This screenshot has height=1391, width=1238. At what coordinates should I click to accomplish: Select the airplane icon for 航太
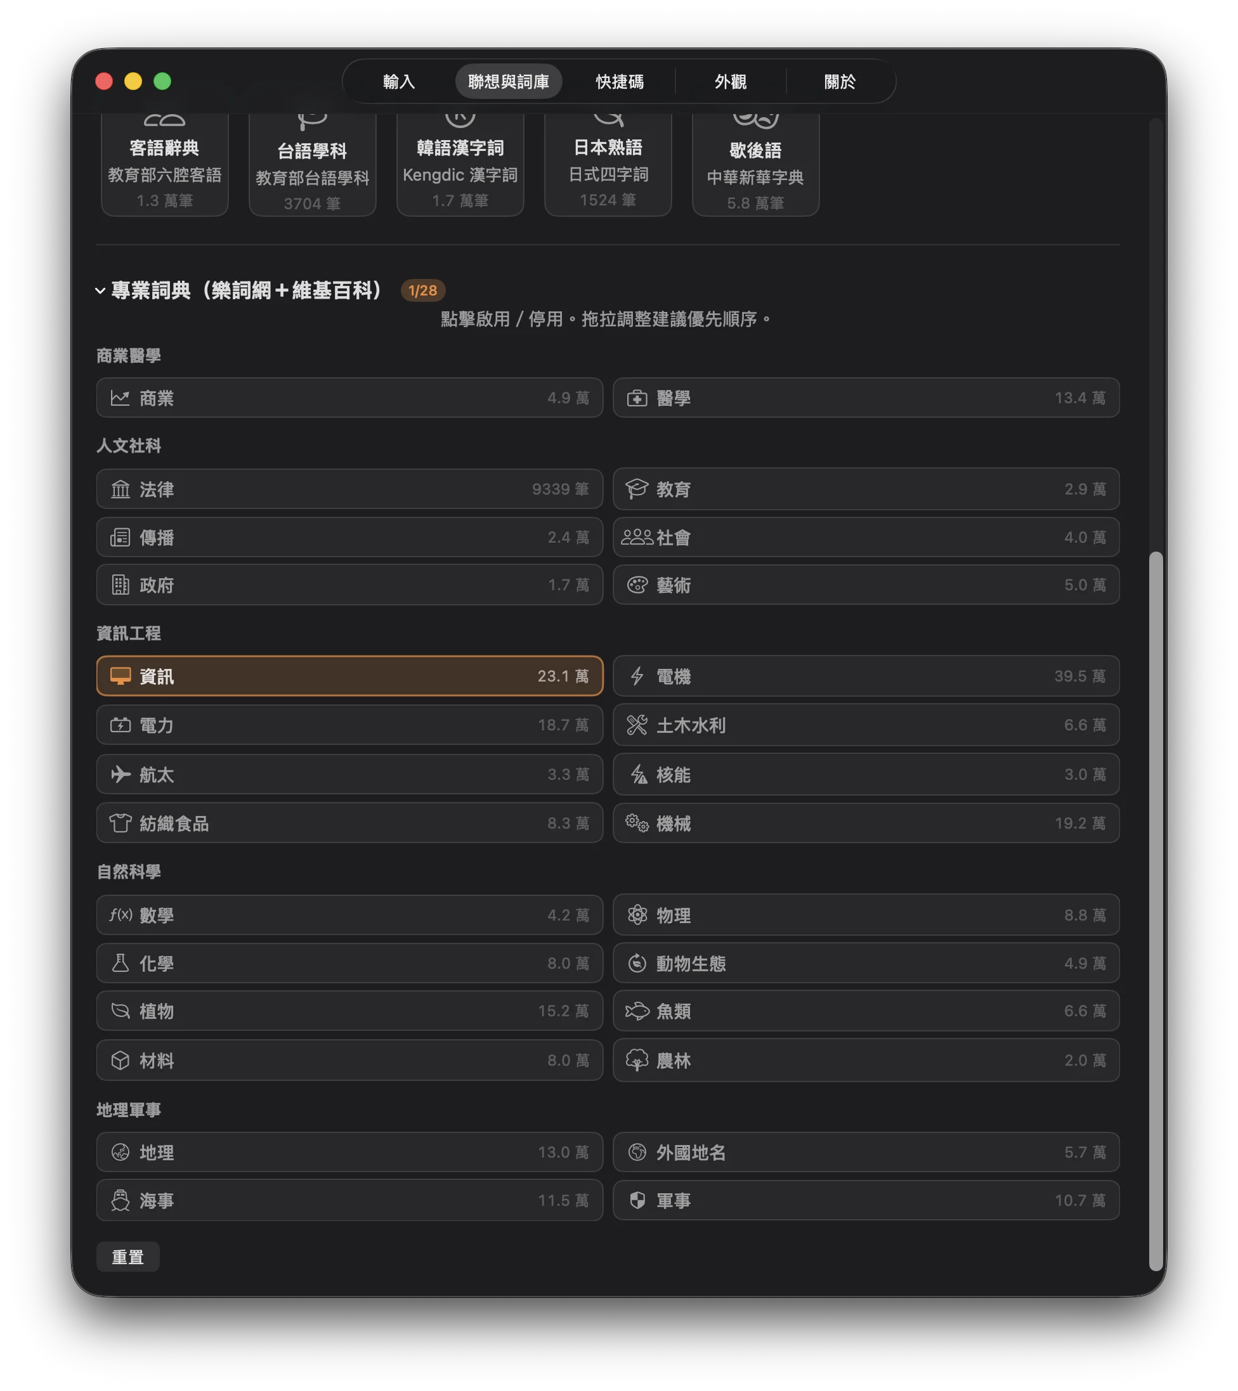point(121,775)
